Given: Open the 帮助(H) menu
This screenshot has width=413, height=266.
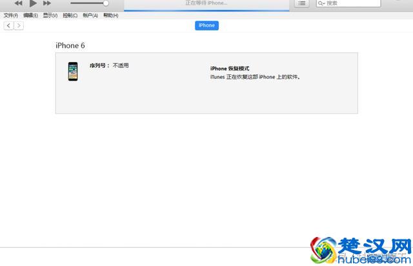Looking at the screenshot, I should coord(110,15).
